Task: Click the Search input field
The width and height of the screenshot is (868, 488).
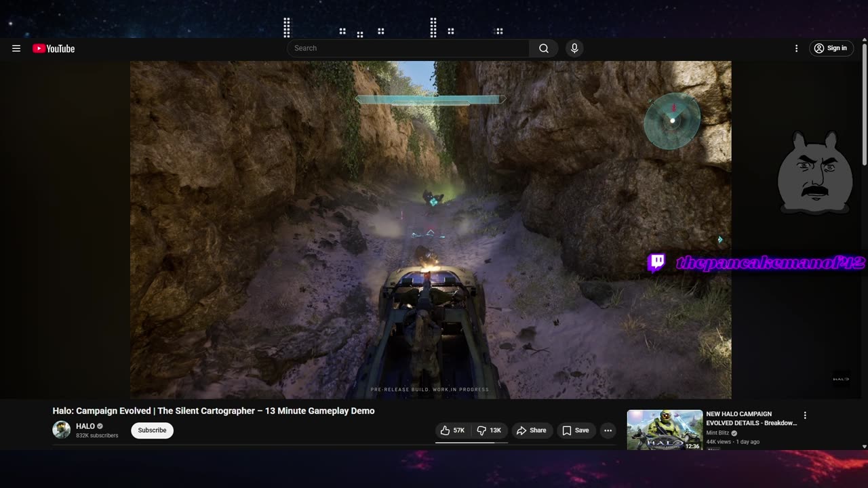Action: click(x=408, y=48)
